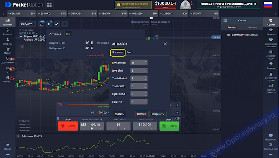Delete Alligator 13 8 5 via trash icon
This screenshot has height=158, width=279.
click(x=92, y=43)
